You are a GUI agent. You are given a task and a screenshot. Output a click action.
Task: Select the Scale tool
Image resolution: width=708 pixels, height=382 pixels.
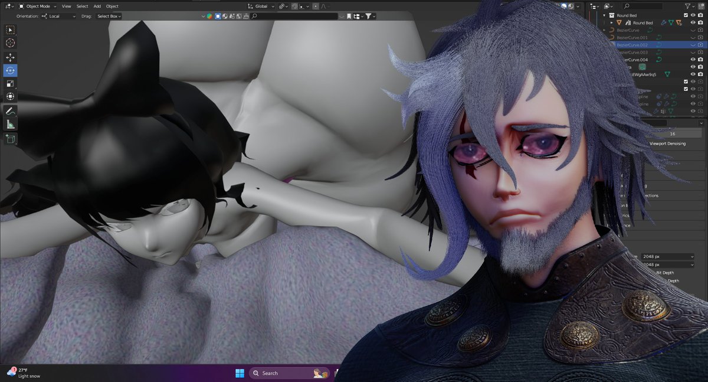point(10,83)
